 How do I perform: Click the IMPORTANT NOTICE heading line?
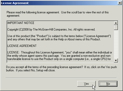point(21,23)
